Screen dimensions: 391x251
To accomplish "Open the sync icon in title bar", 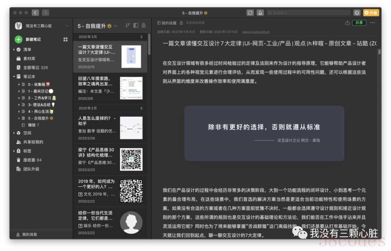I will point(250,13).
